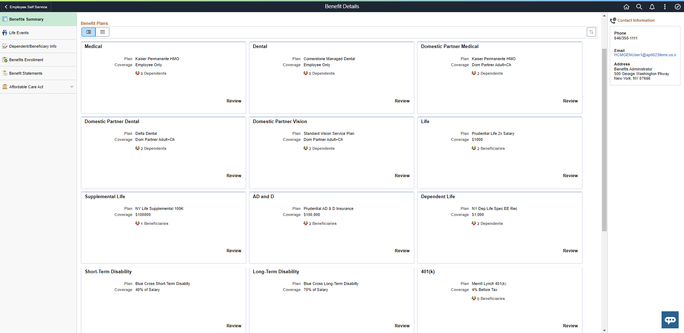The width and height of the screenshot is (684, 333).
Task: Open the NavBar compass icon
Action: pos(678,6)
